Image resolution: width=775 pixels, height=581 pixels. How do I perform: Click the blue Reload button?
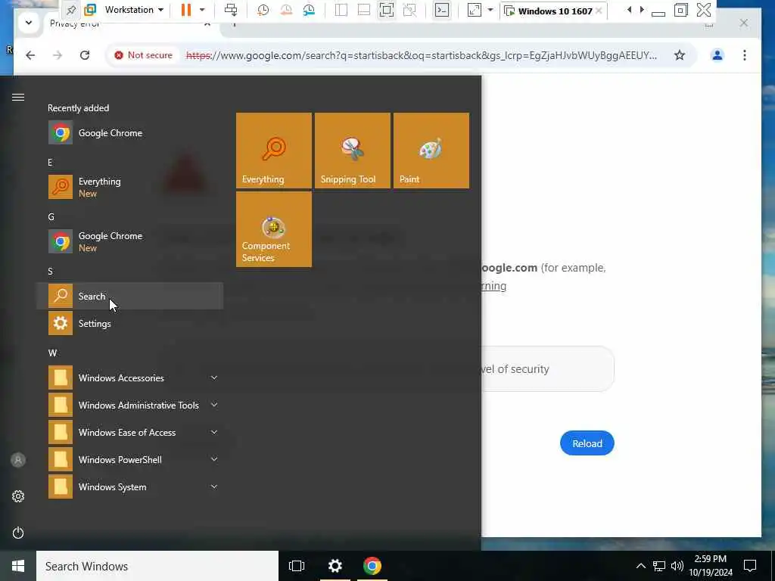click(x=587, y=443)
